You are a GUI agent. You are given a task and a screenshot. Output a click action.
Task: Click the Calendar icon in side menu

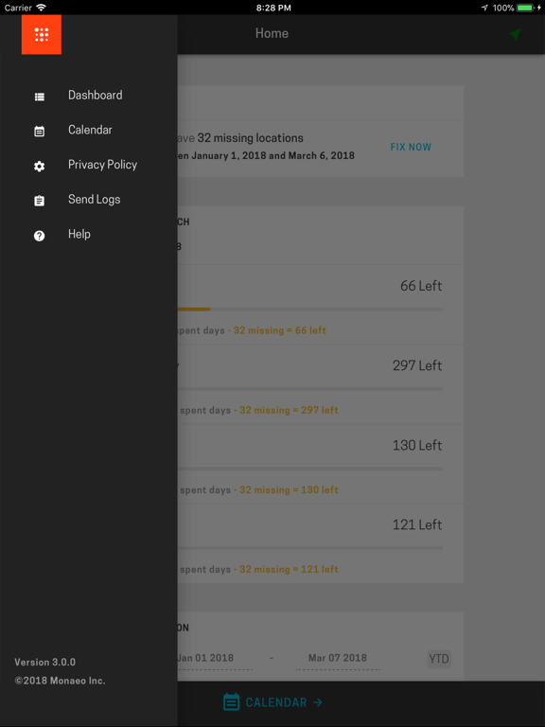tap(40, 132)
